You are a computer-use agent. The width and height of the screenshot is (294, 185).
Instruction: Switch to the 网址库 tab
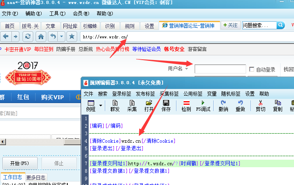pyautogui.click(x=70, y=26)
